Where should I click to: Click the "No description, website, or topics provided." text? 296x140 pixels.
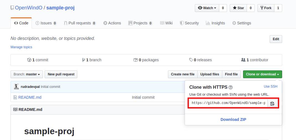point(53,39)
